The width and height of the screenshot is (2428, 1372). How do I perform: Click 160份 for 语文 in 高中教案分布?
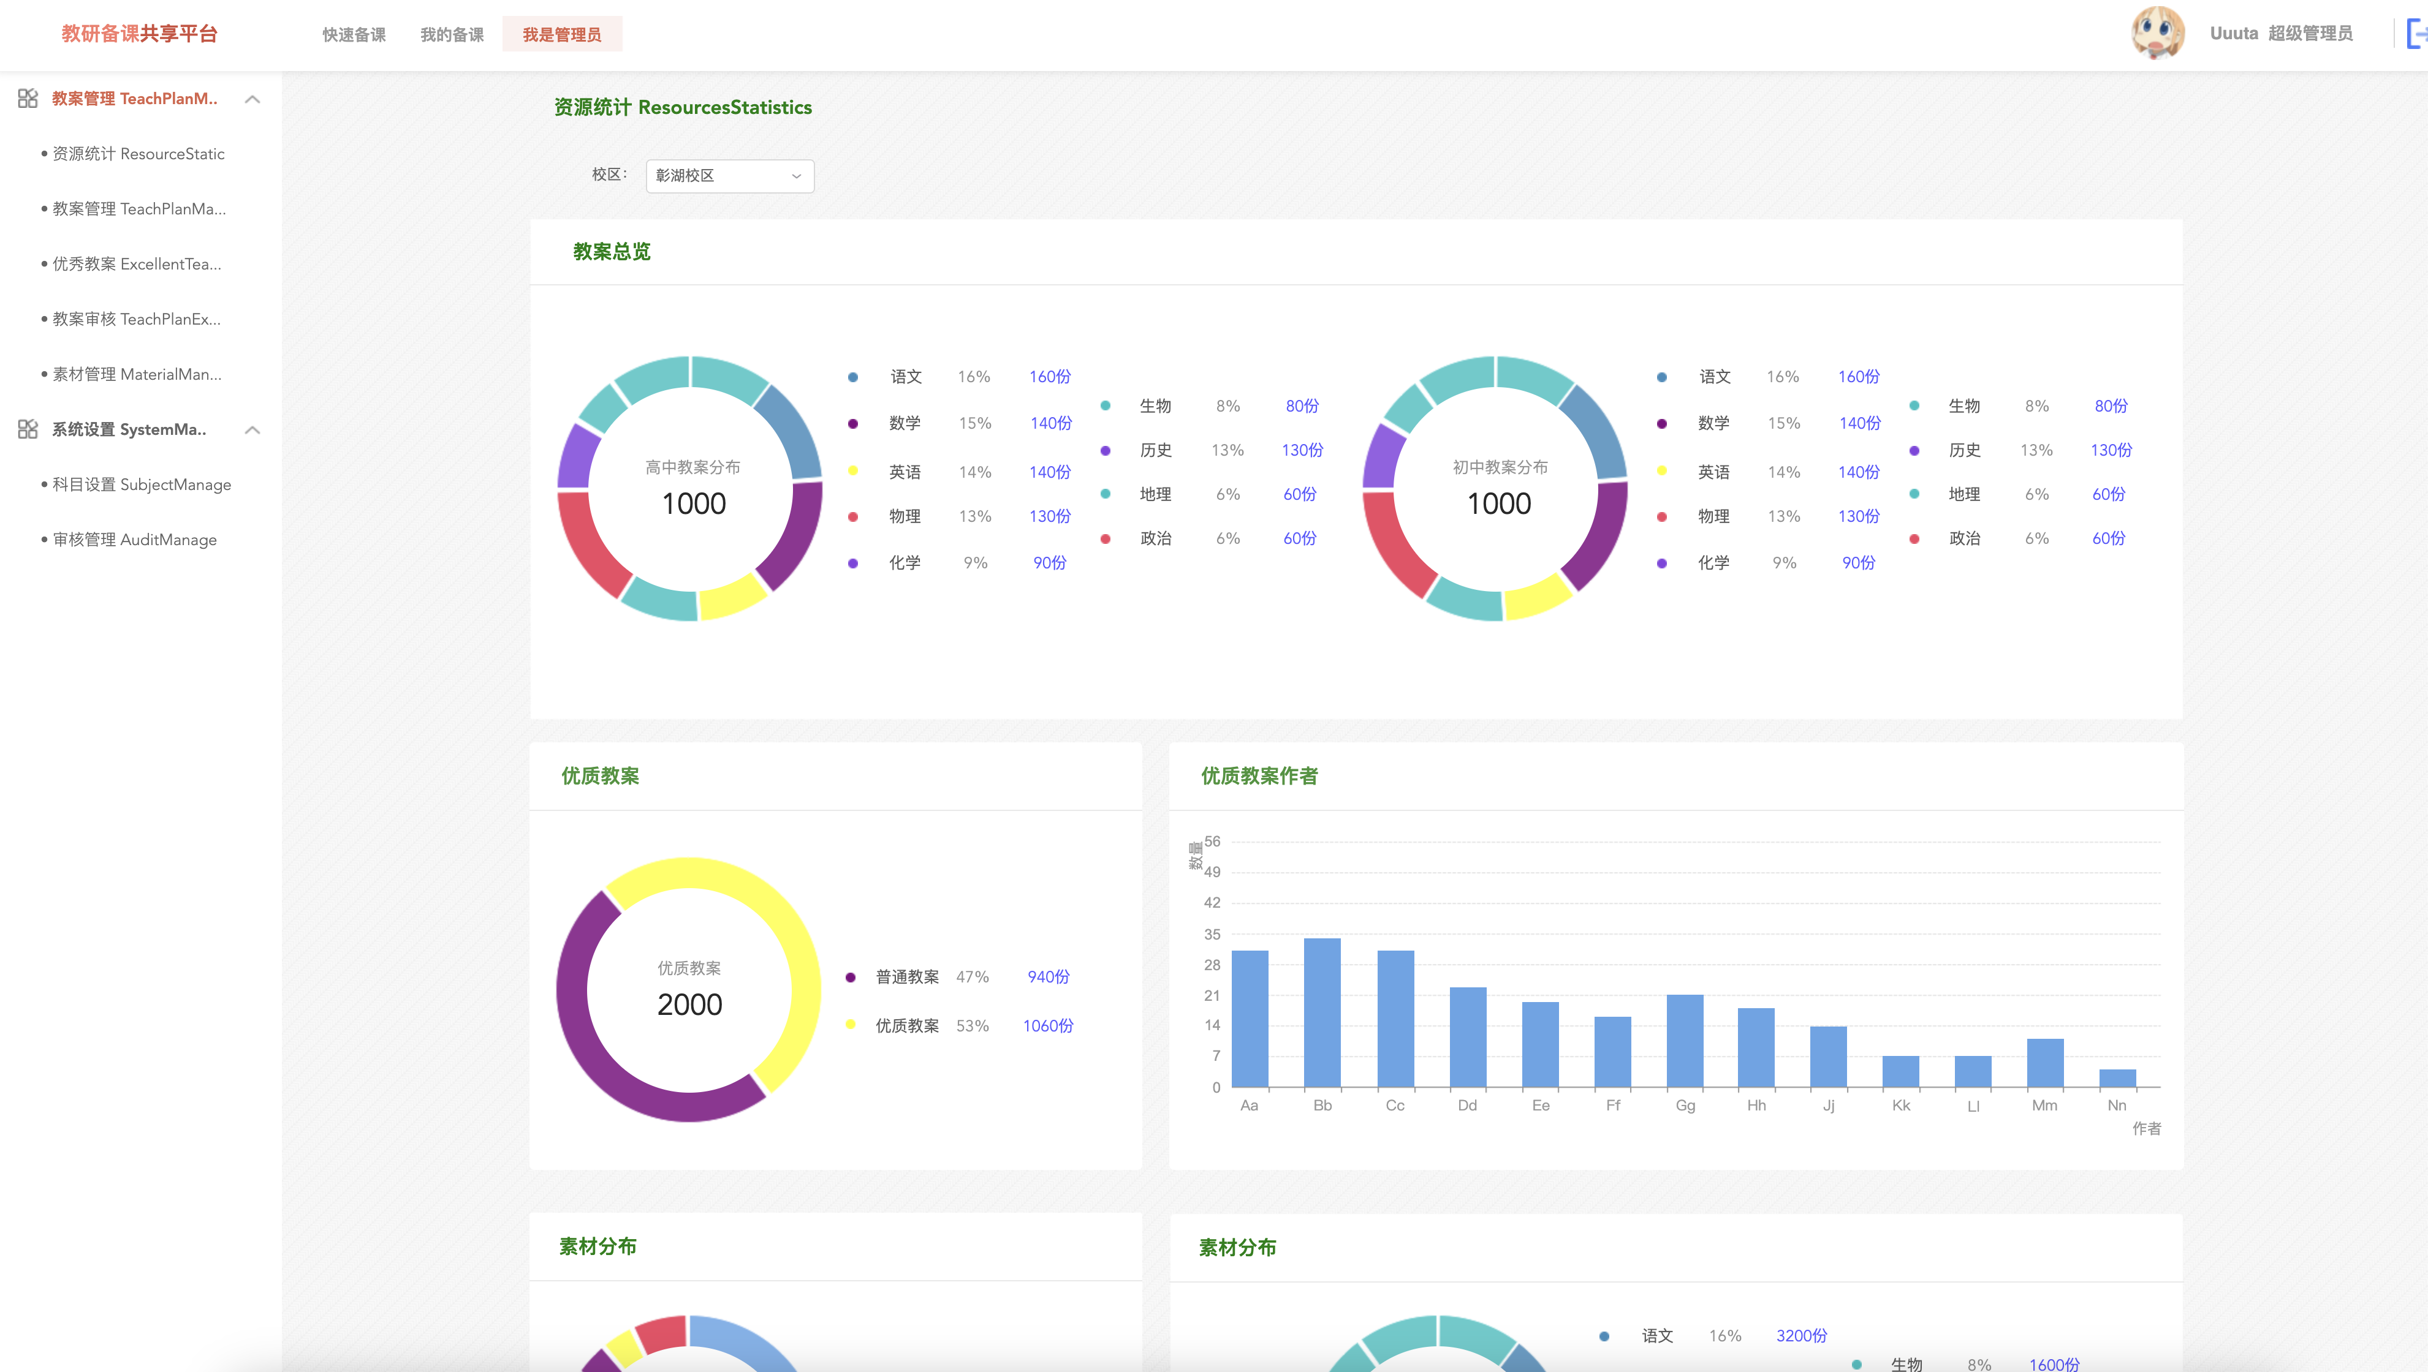click(1050, 377)
